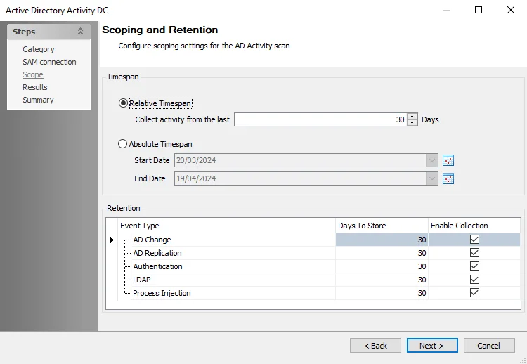Open the End Date dropdown arrow
Screen dimensions: 527x364
[x=432, y=178]
